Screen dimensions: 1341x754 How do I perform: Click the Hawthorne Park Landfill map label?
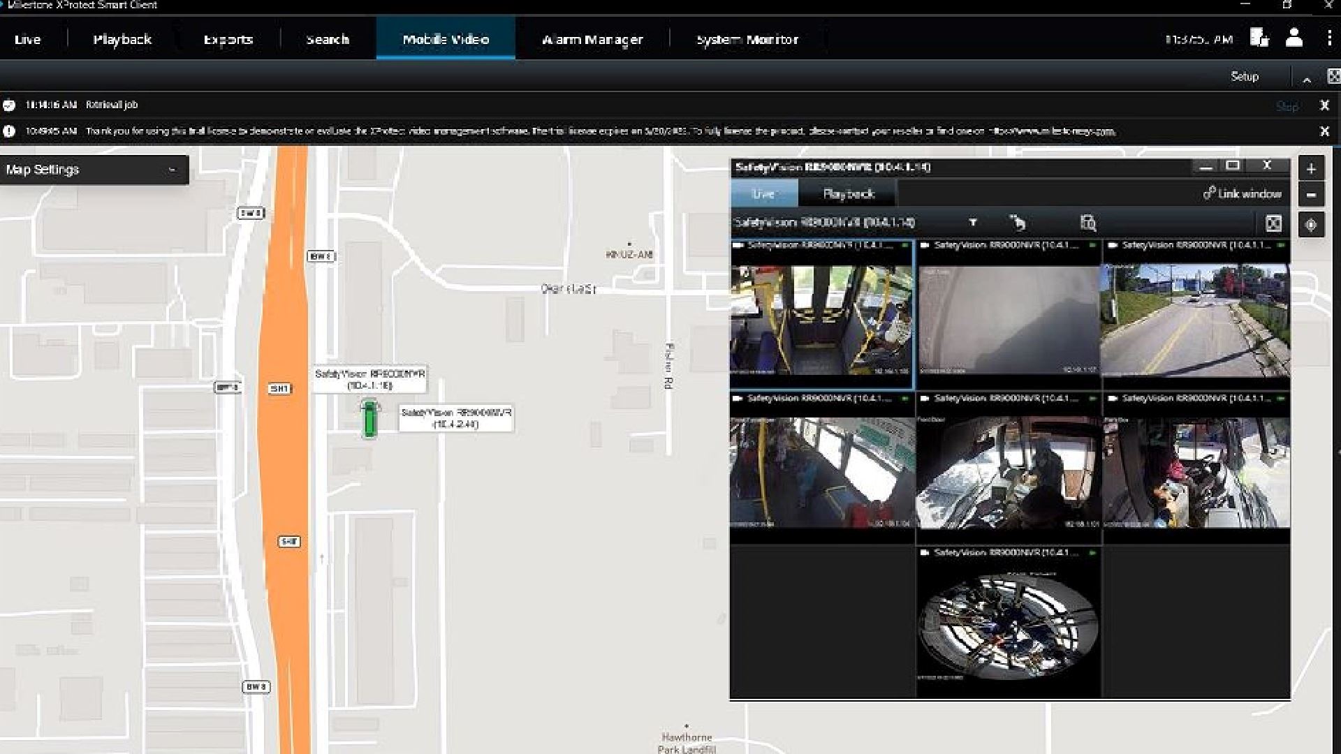[687, 743]
